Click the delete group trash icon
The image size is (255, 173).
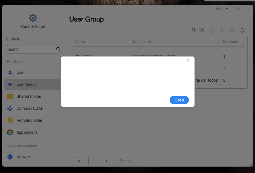coord(222,30)
